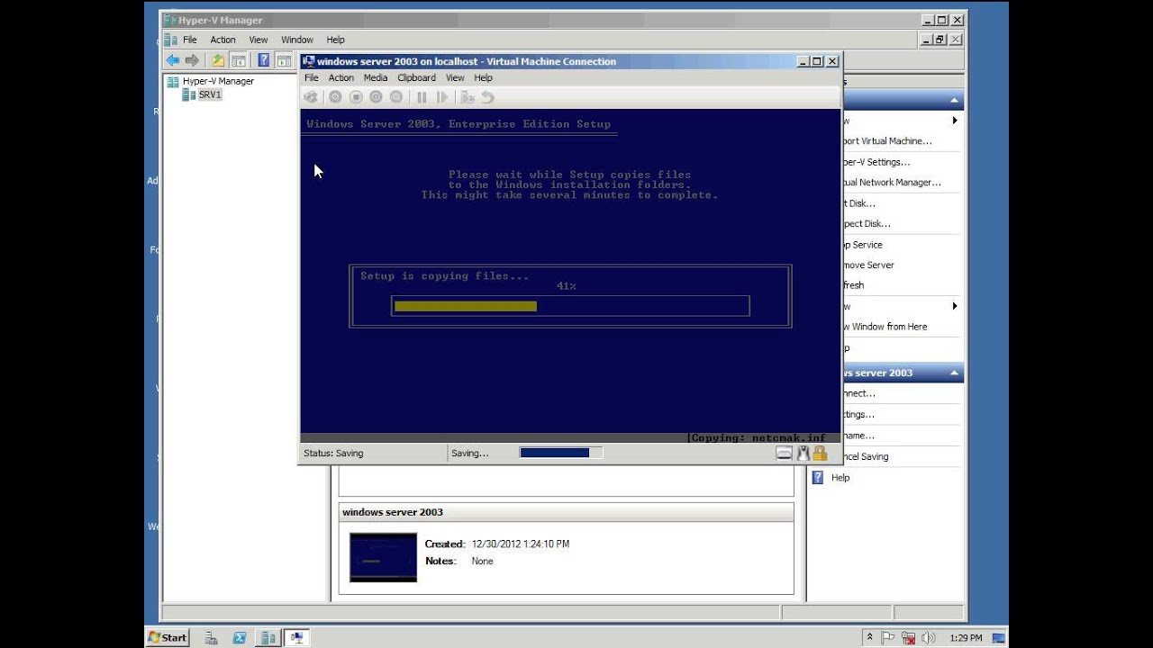Click the Reset VM toolbar icon
Viewport: 1153px width, 648px height.
click(442, 97)
